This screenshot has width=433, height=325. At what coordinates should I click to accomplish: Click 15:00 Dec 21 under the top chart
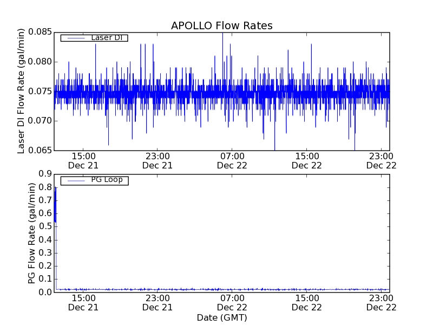click(83, 161)
